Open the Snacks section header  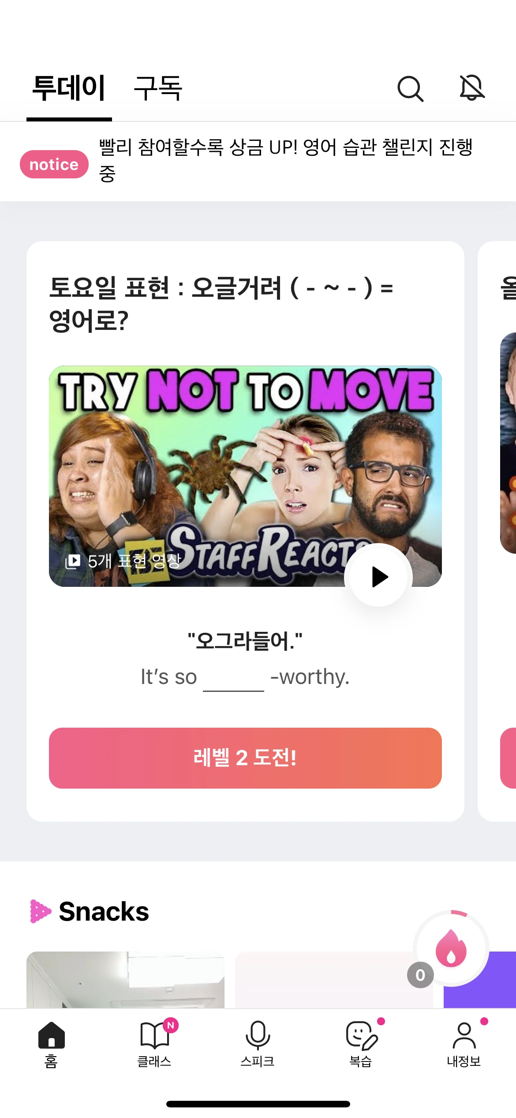tap(104, 911)
